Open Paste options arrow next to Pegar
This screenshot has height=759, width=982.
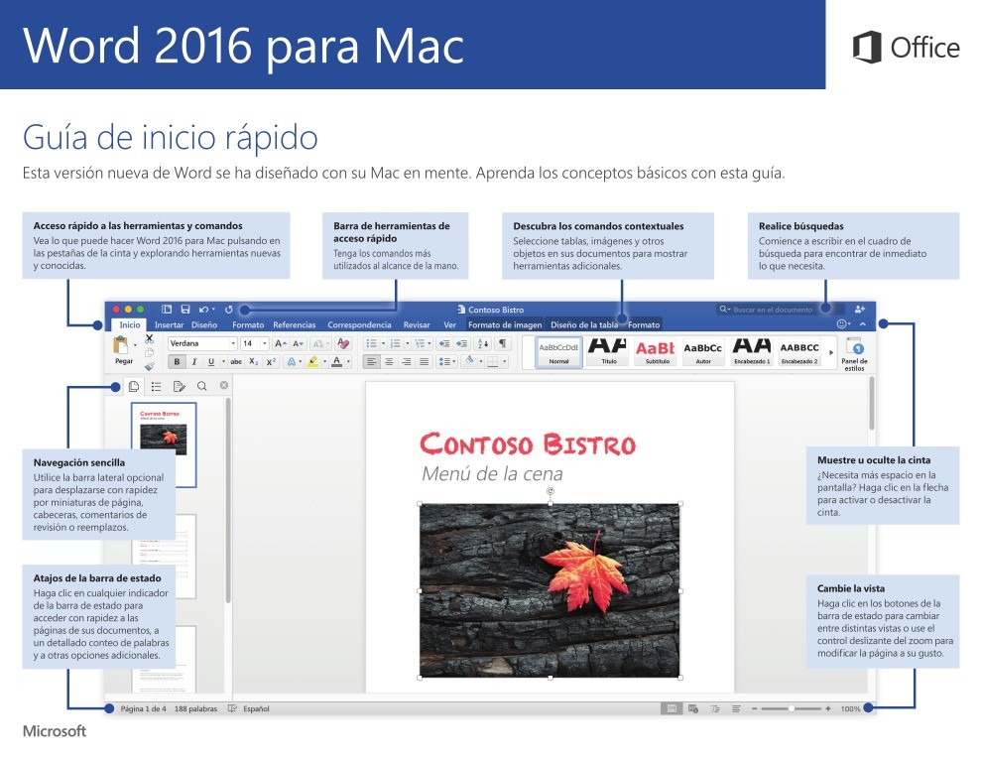[135, 345]
